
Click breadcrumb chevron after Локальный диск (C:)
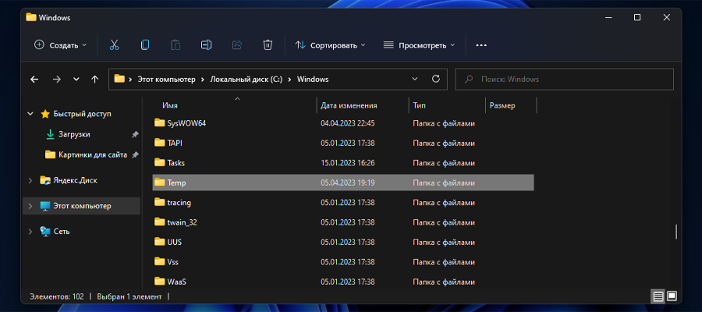(x=290, y=80)
